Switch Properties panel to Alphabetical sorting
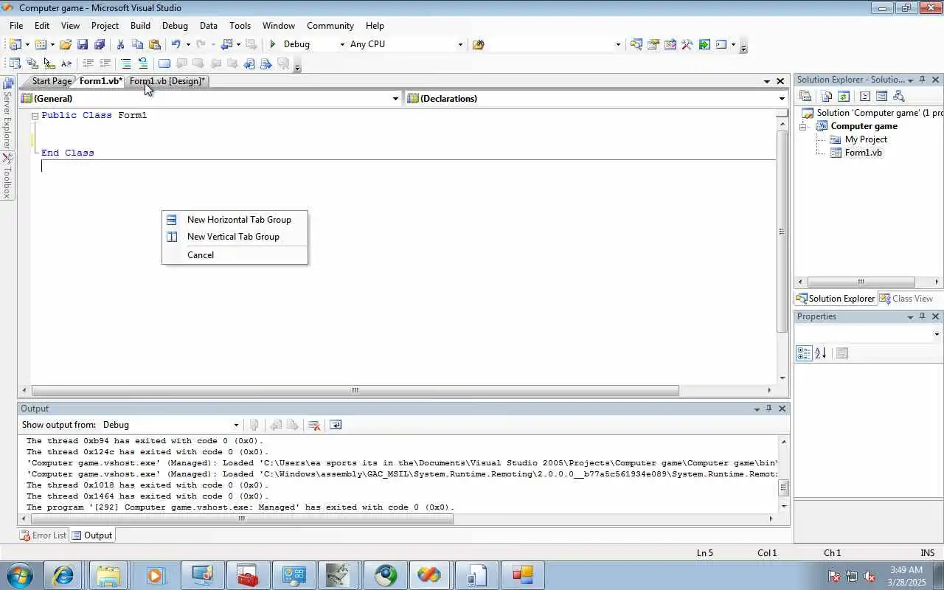This screenshot has width=944, height=590. point(821,353)
